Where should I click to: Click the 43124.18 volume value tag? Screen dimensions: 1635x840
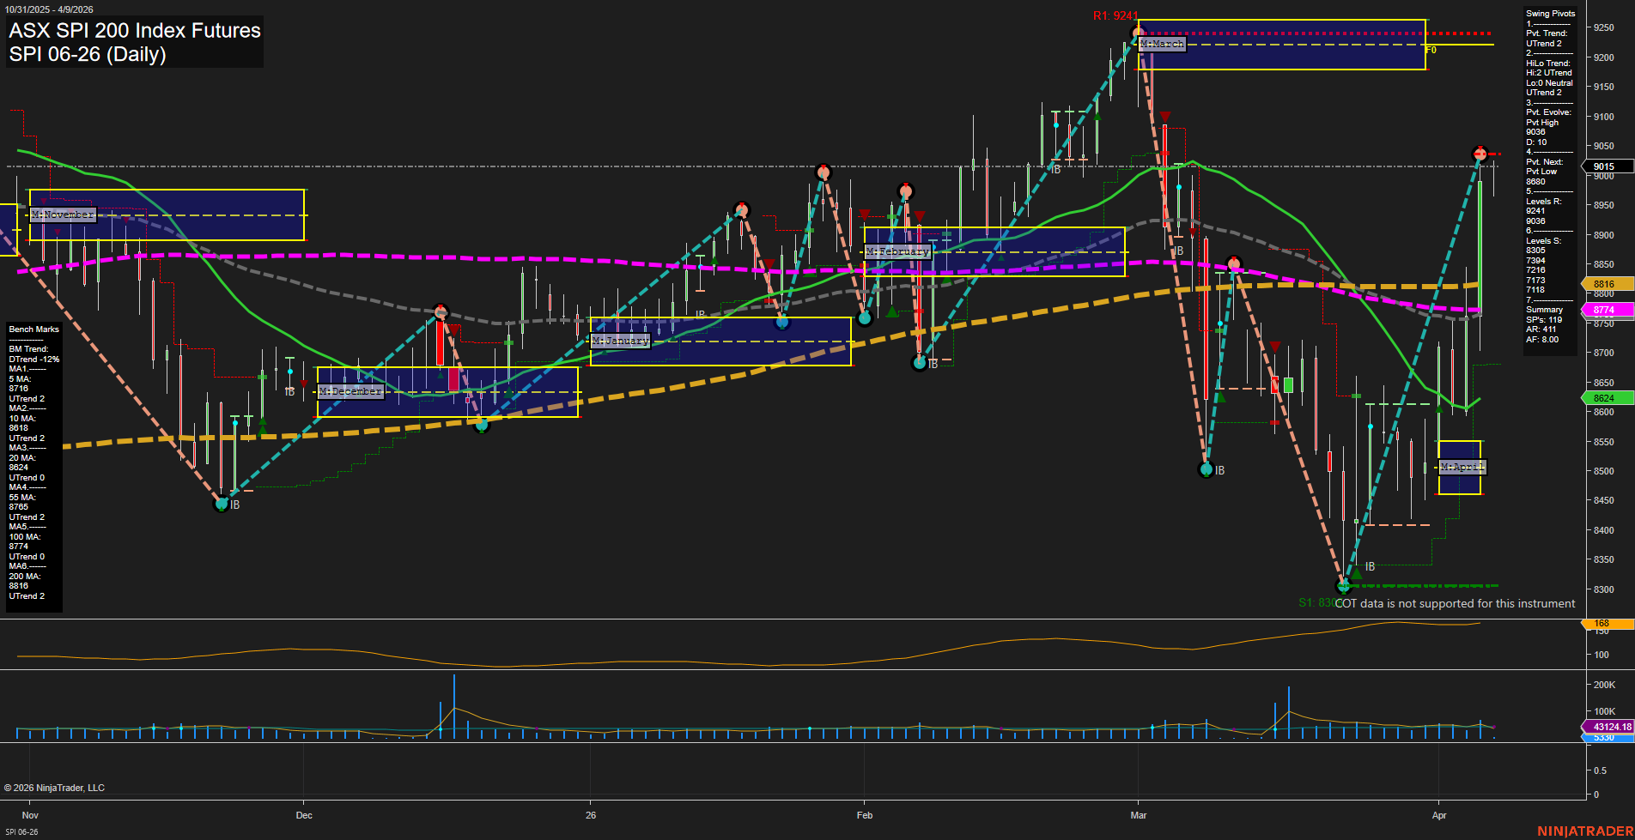[1610, 727]
